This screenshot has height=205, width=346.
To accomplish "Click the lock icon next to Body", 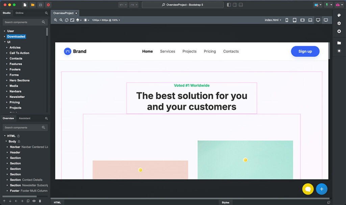I will coord(18,141).
